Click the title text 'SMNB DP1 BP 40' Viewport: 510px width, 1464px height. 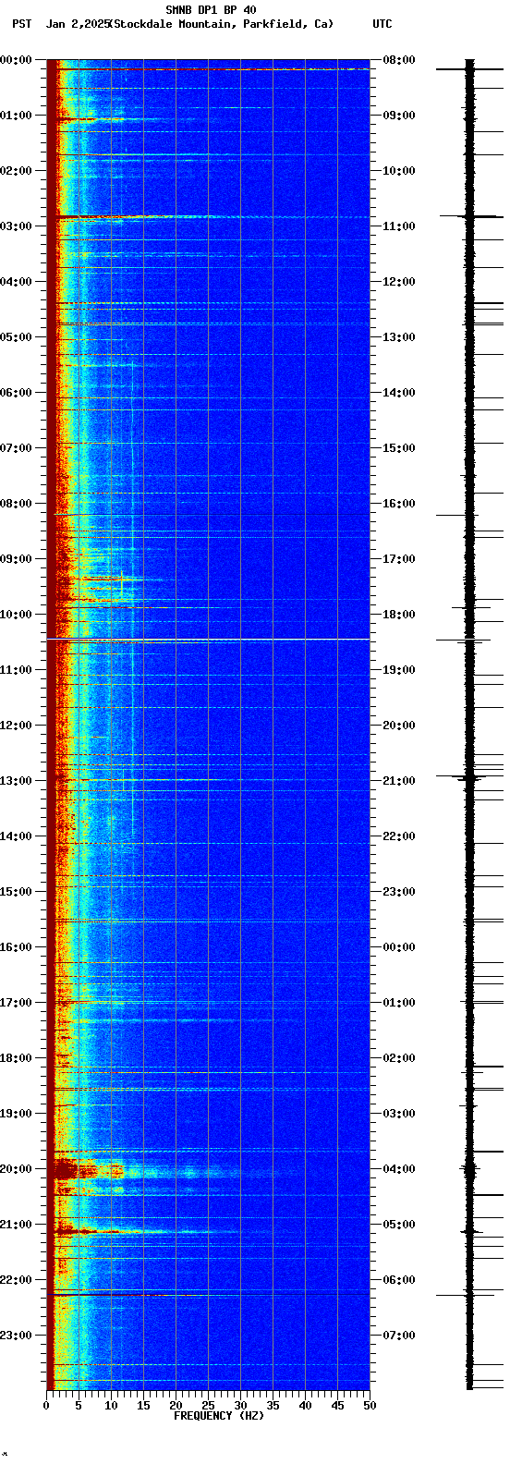[211, 10]
